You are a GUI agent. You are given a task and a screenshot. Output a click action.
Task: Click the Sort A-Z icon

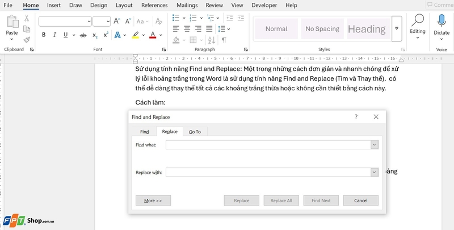(x=212, y=40)
